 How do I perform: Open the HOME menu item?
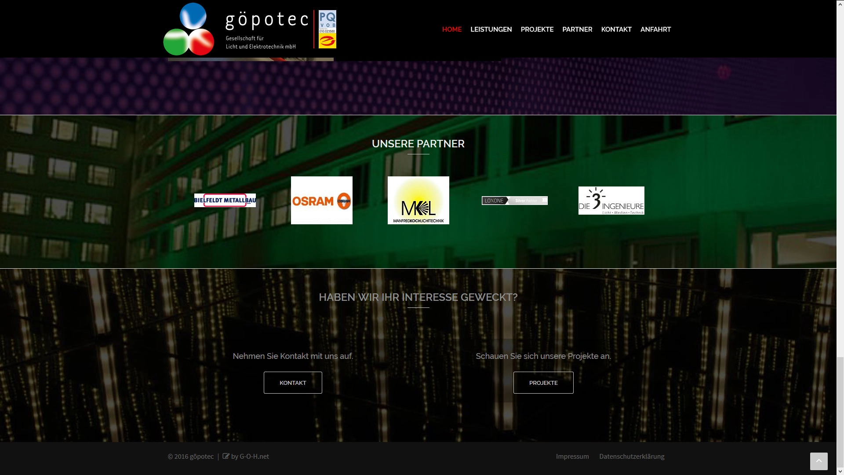point(451,29)
